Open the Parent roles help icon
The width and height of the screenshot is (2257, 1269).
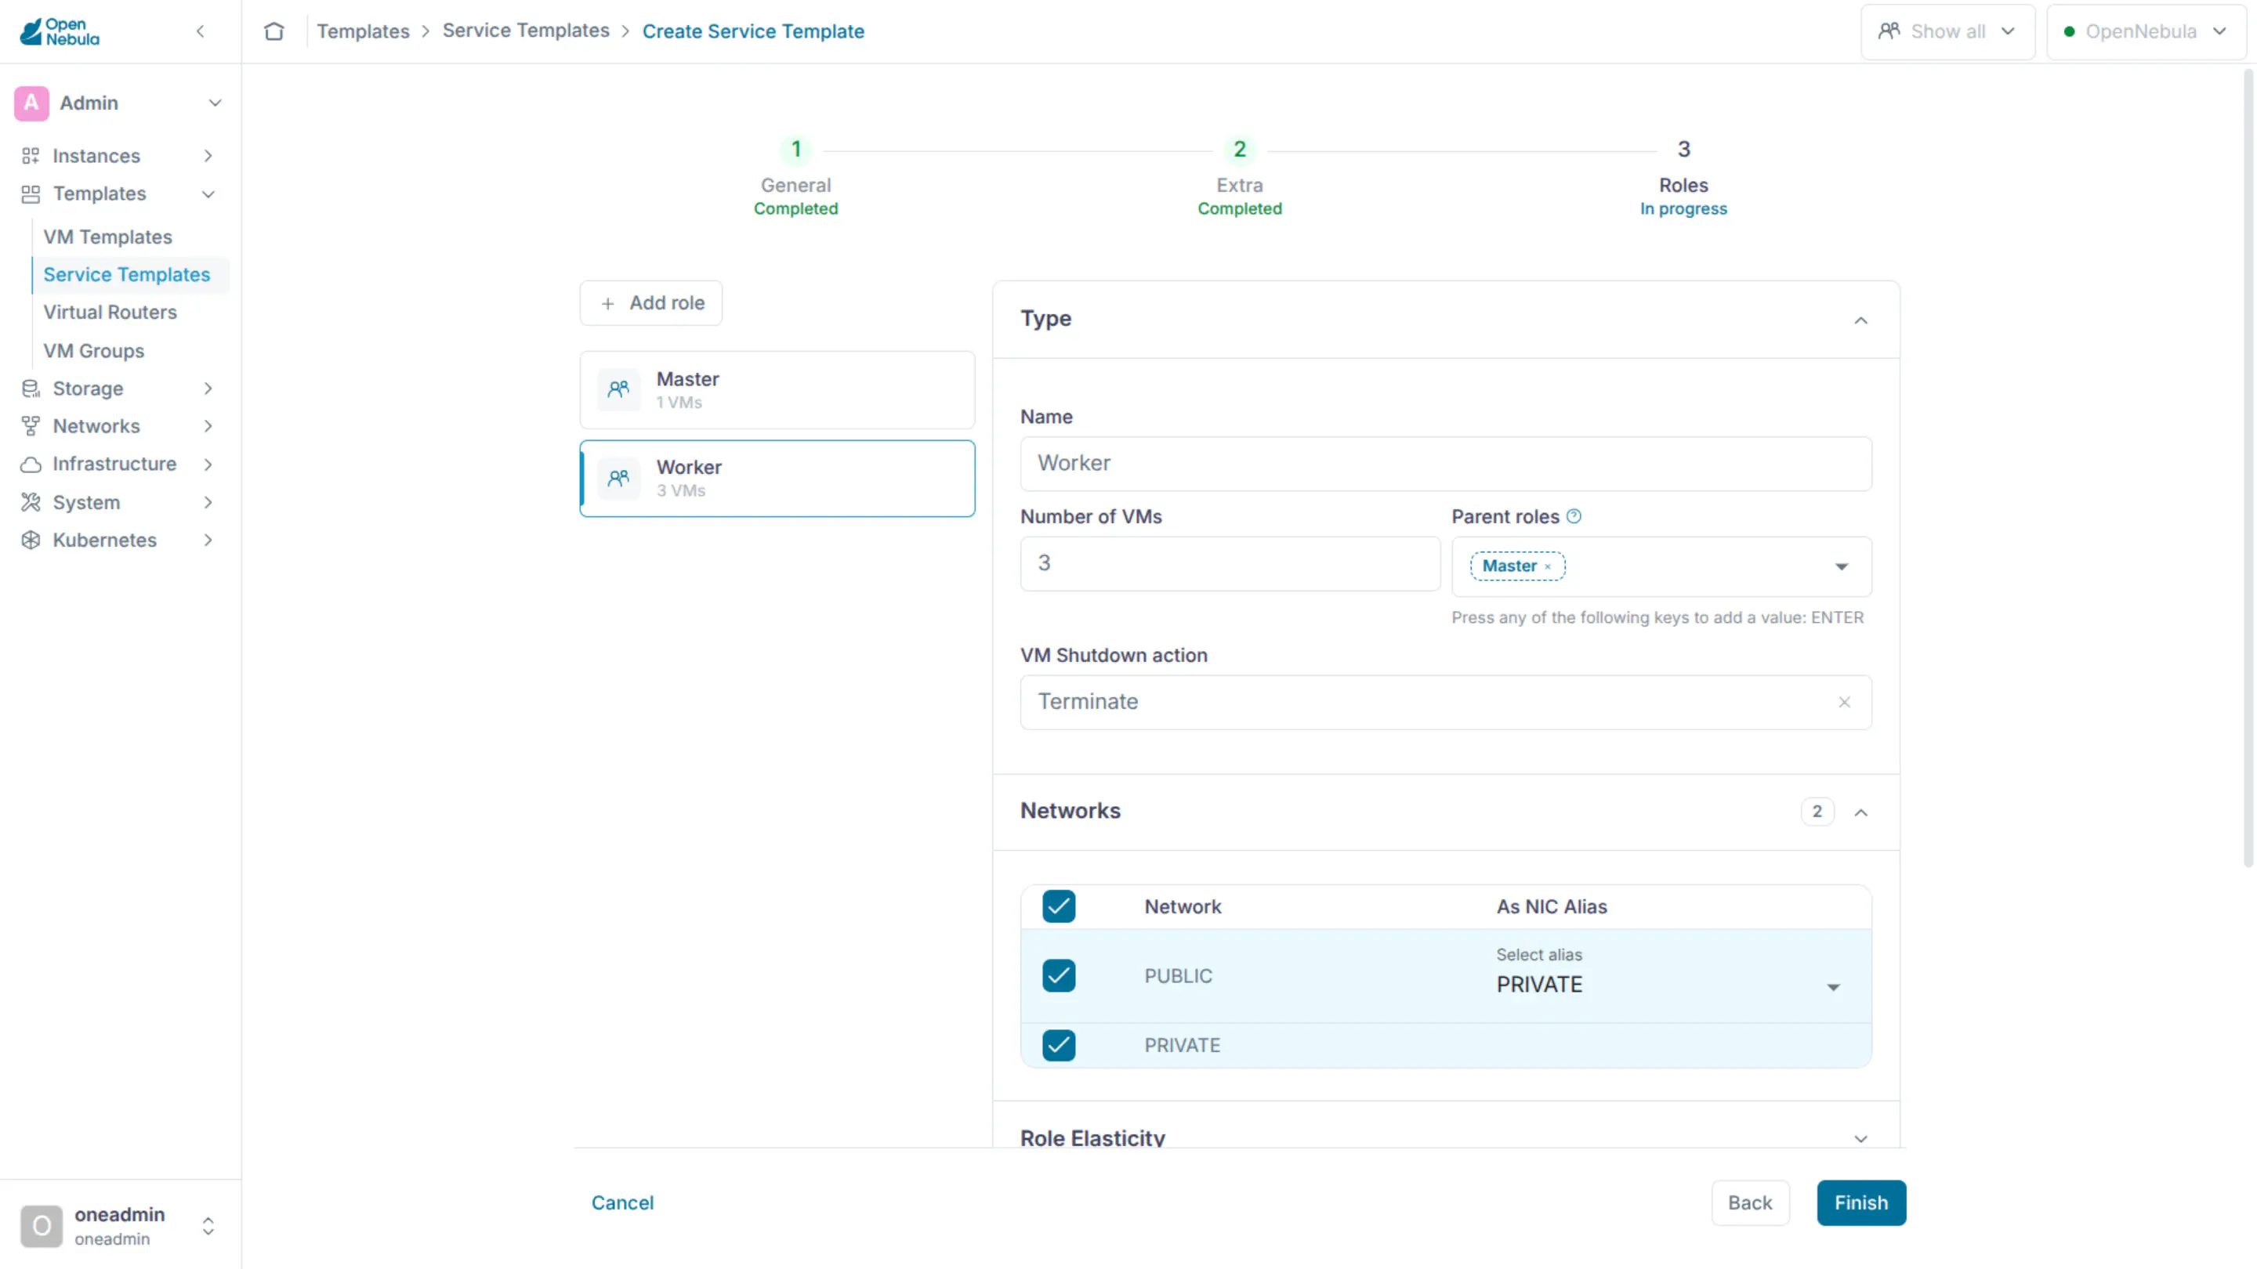pyautogui.click(x=1574, y=516)
